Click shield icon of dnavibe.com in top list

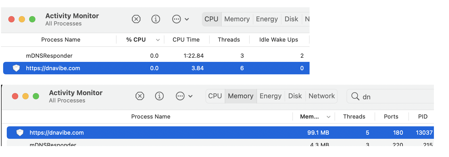[16, 68]
